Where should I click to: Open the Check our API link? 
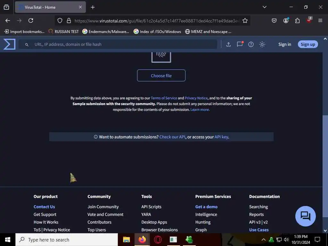[172, 137]
